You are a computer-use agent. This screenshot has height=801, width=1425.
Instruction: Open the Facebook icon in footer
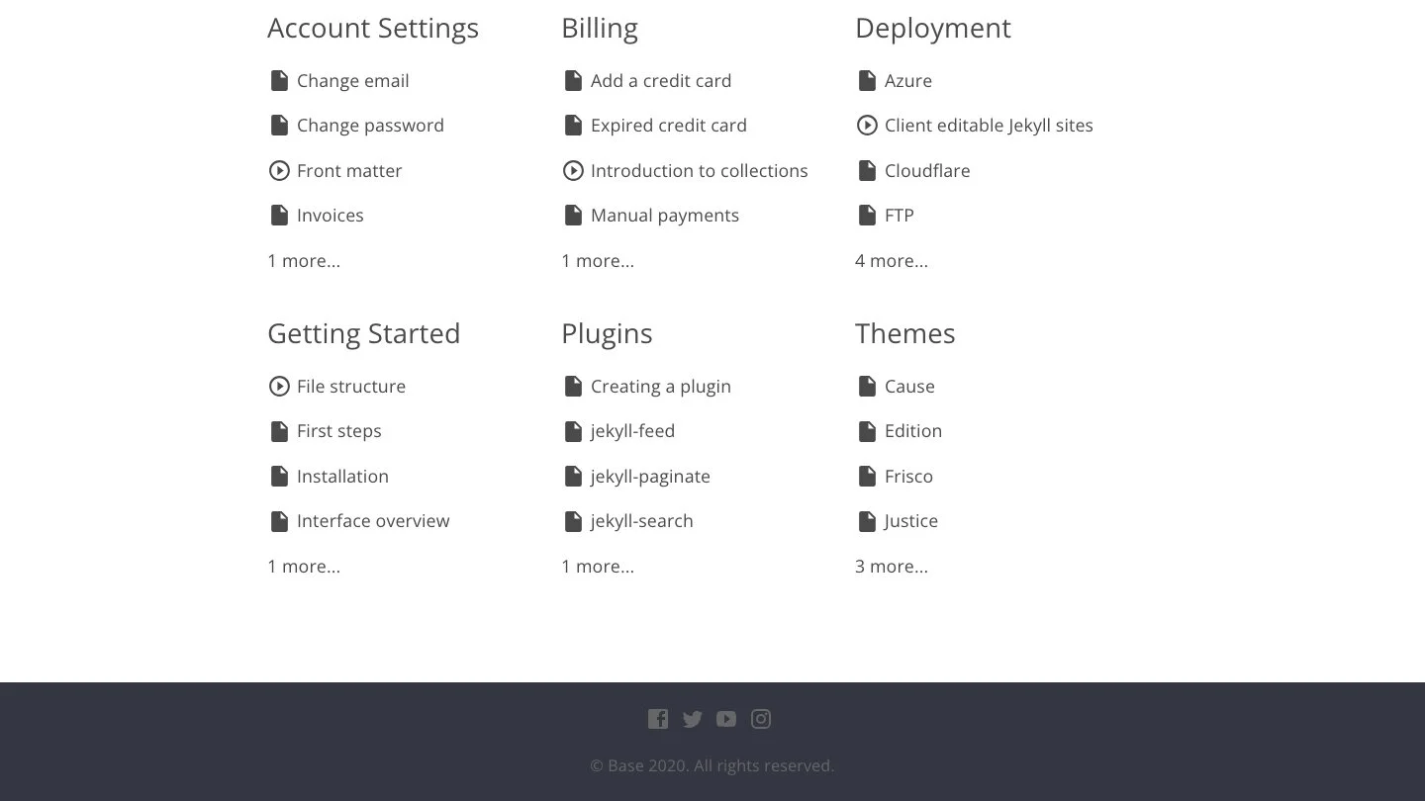point(658,719)
